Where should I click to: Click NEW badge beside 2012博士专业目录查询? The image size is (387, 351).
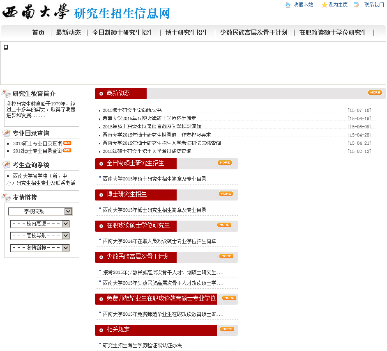click(67, 150)
